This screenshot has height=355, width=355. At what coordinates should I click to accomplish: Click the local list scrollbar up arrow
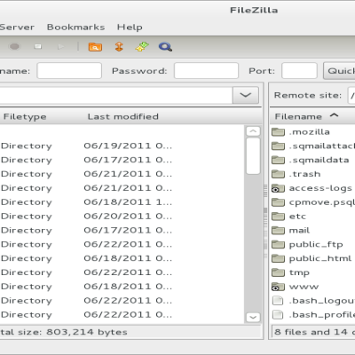pyautogui.click(x=253, y=131)
